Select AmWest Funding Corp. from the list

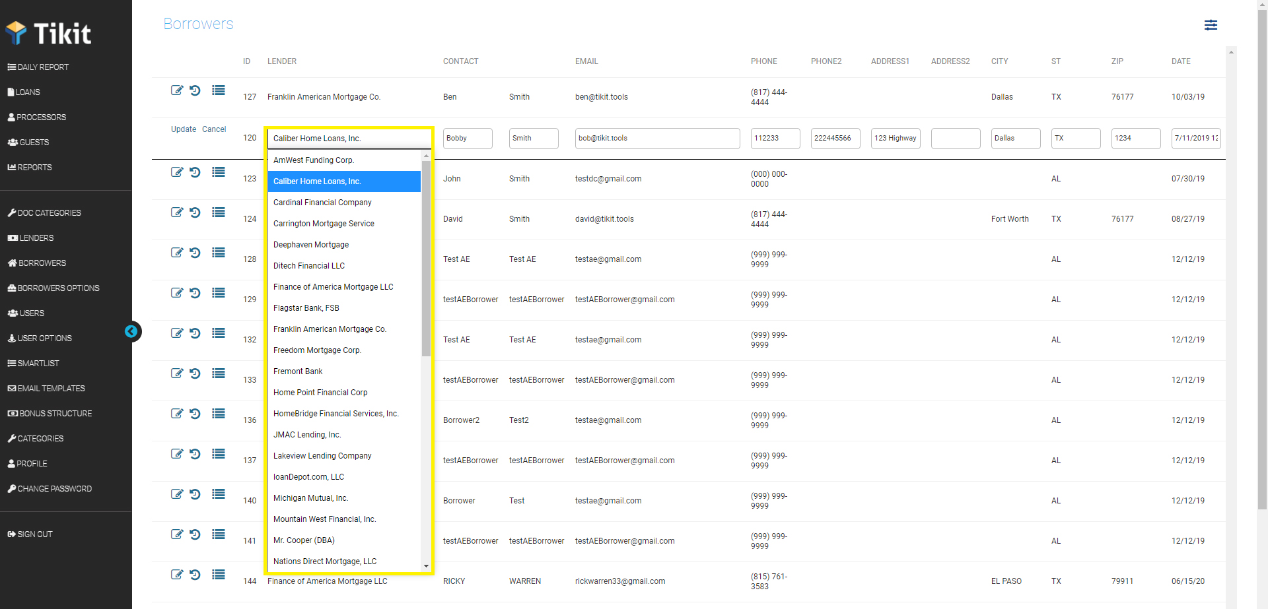click(314, 160)
